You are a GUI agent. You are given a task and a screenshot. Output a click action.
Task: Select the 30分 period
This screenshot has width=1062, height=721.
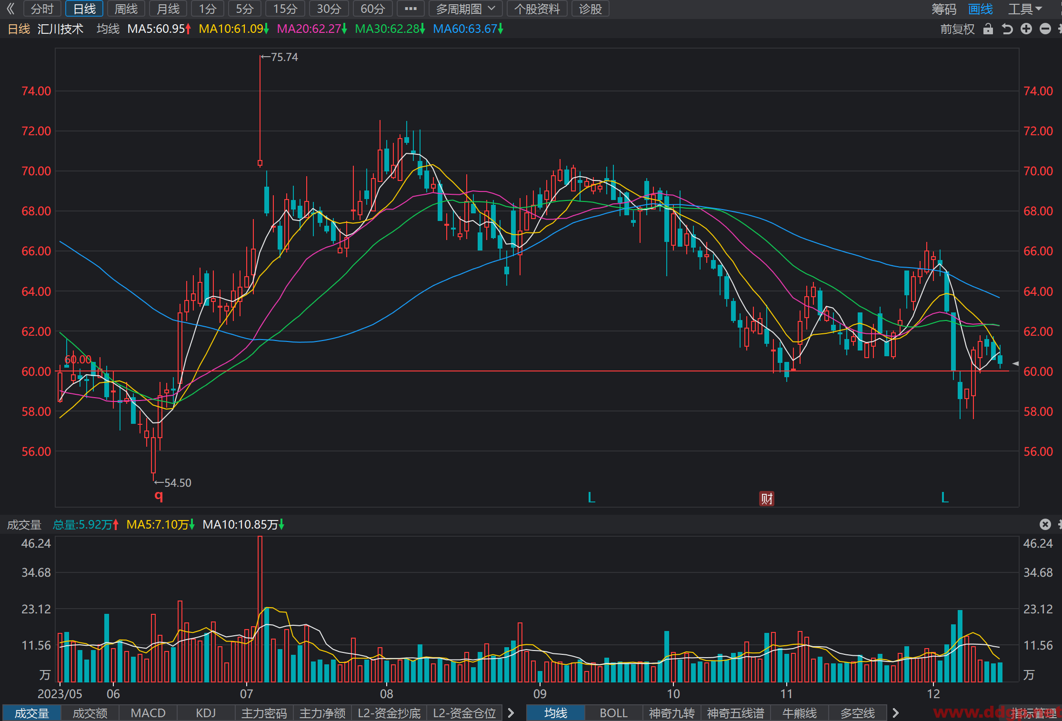point(329,9)
